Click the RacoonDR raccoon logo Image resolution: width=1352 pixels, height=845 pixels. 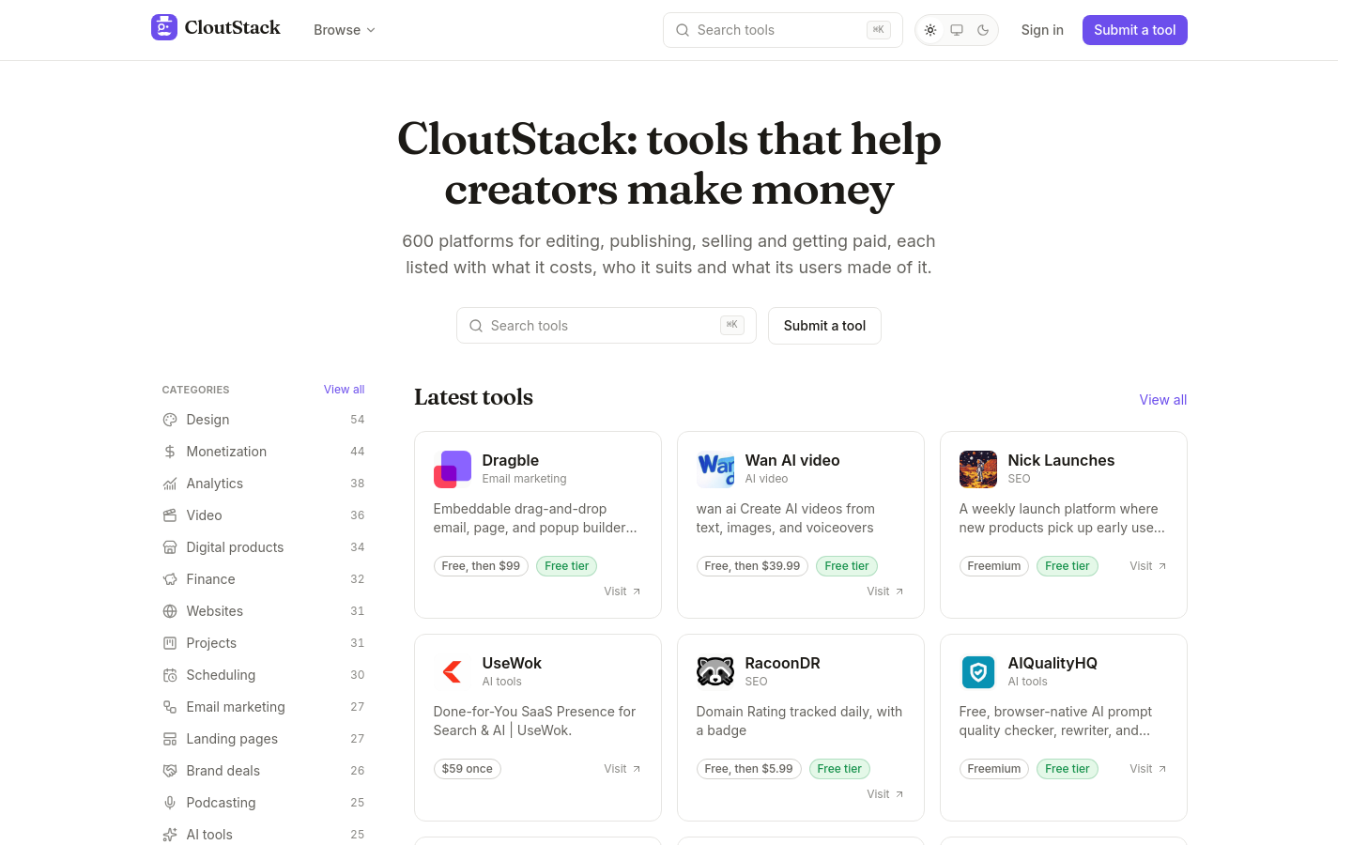(x=715, y=672)
